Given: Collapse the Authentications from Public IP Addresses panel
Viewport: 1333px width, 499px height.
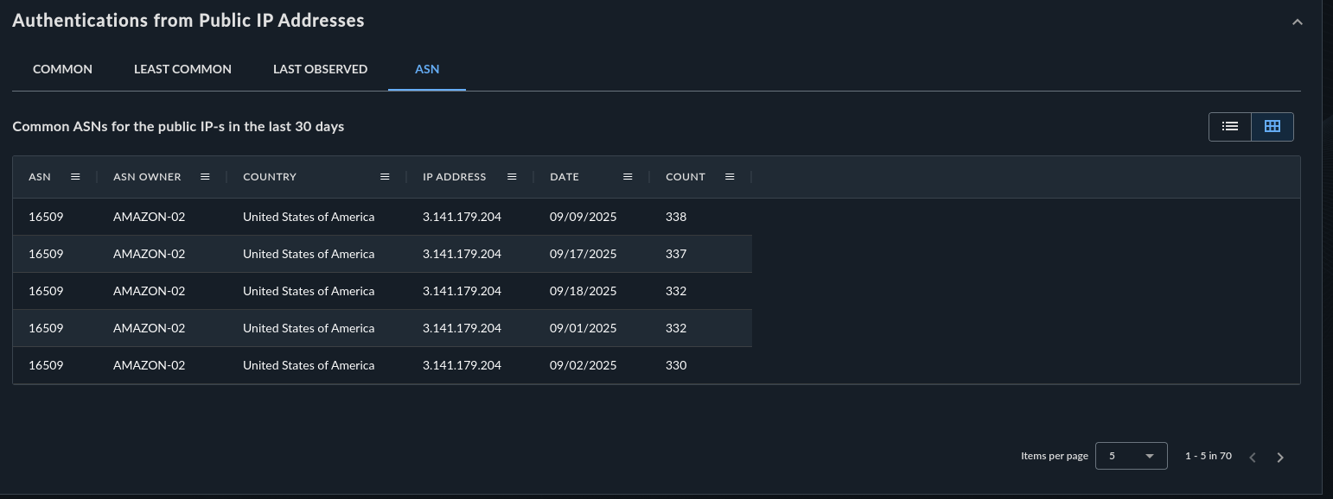Looking at the screenshot, I should click(x=1297, y=22).
